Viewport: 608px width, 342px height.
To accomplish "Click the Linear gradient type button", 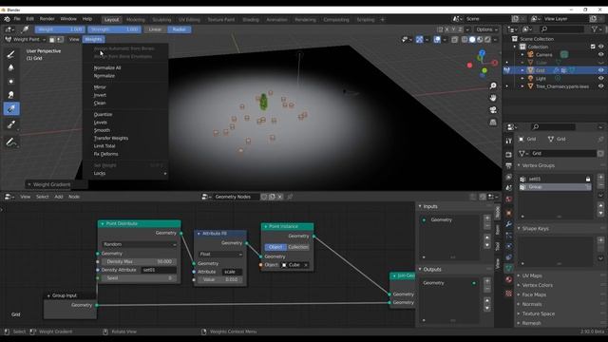I will coord(155,29).
